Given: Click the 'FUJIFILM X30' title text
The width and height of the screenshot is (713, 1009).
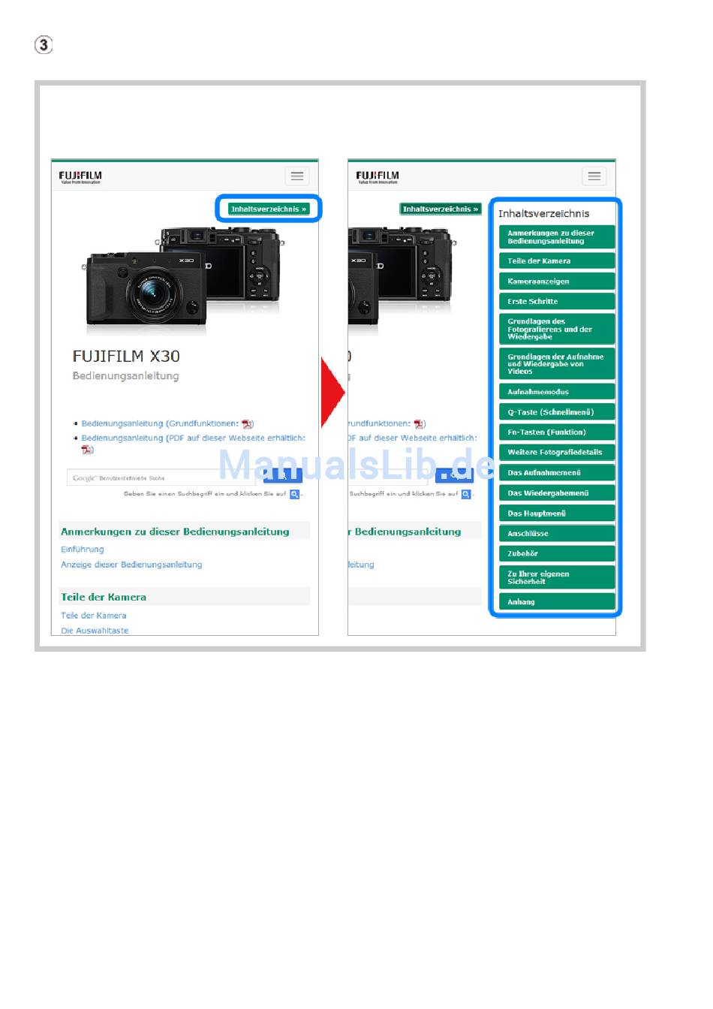Looking at the screenshot, I should point(126,356).
